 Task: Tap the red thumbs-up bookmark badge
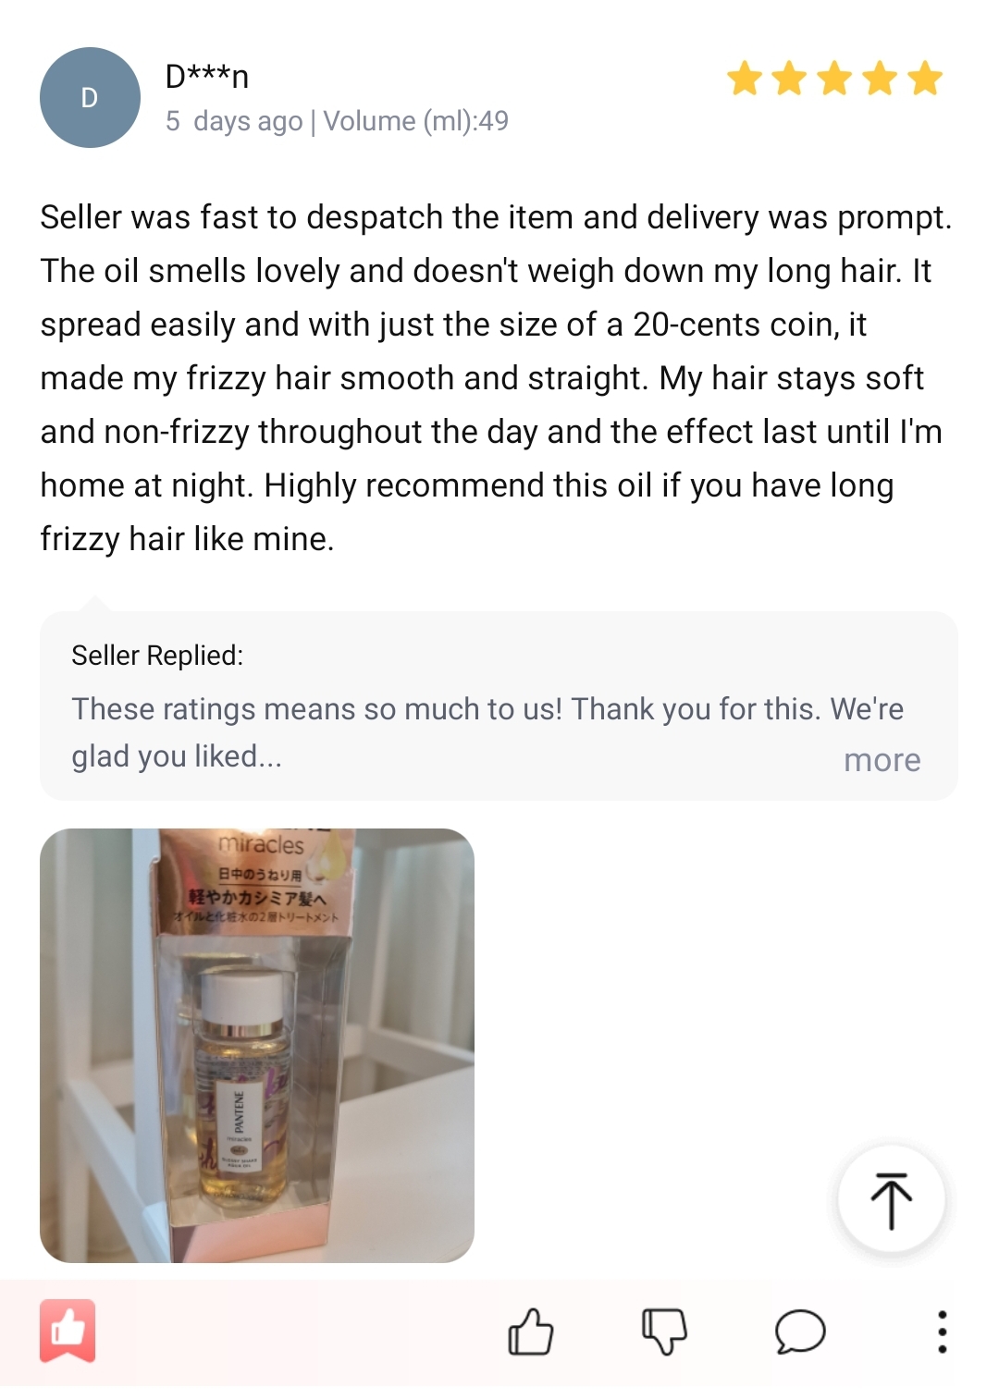(68, 1332)
